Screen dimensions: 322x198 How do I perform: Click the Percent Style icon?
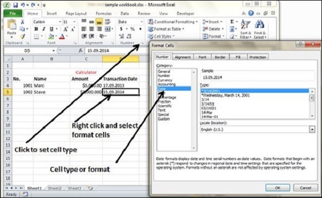(133, 29)
